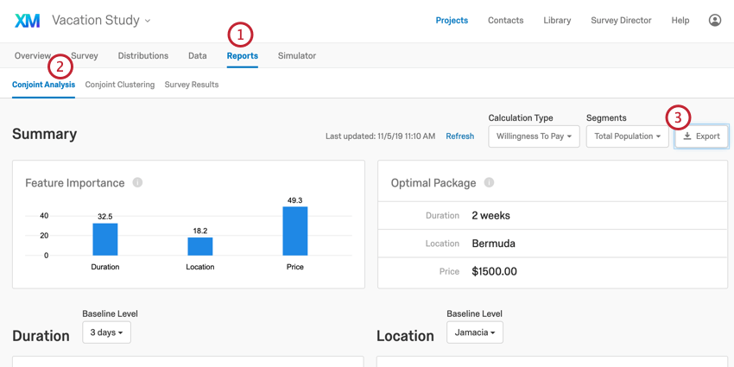Click the Export download button
Viewport: 734px width, 367px height.
point(701,136)
